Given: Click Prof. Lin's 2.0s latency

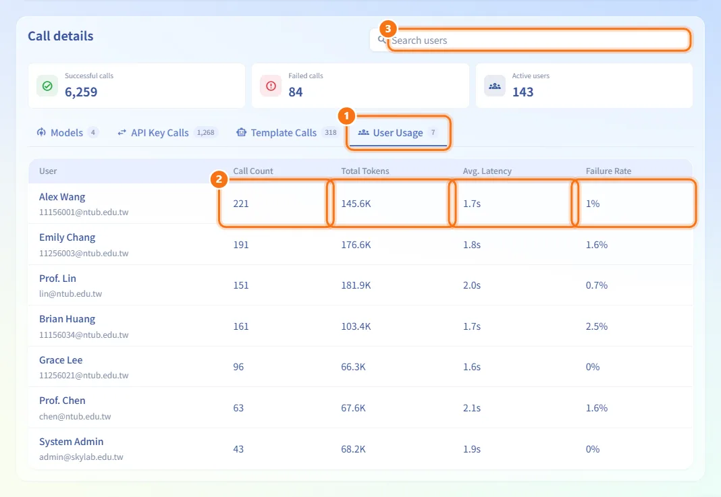Looking at the screenshot, I should click(x=472, y=285).
